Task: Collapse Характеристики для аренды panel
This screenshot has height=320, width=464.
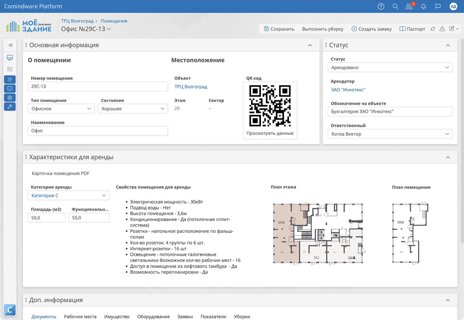Action: [448, 157]
